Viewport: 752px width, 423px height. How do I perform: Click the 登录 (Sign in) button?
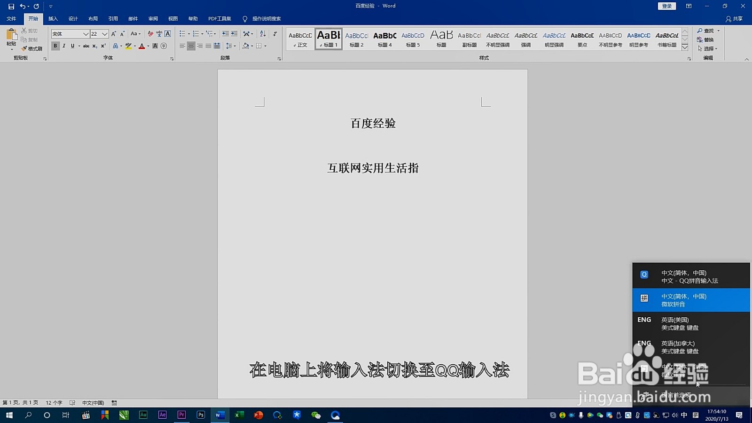pos(666,6)
